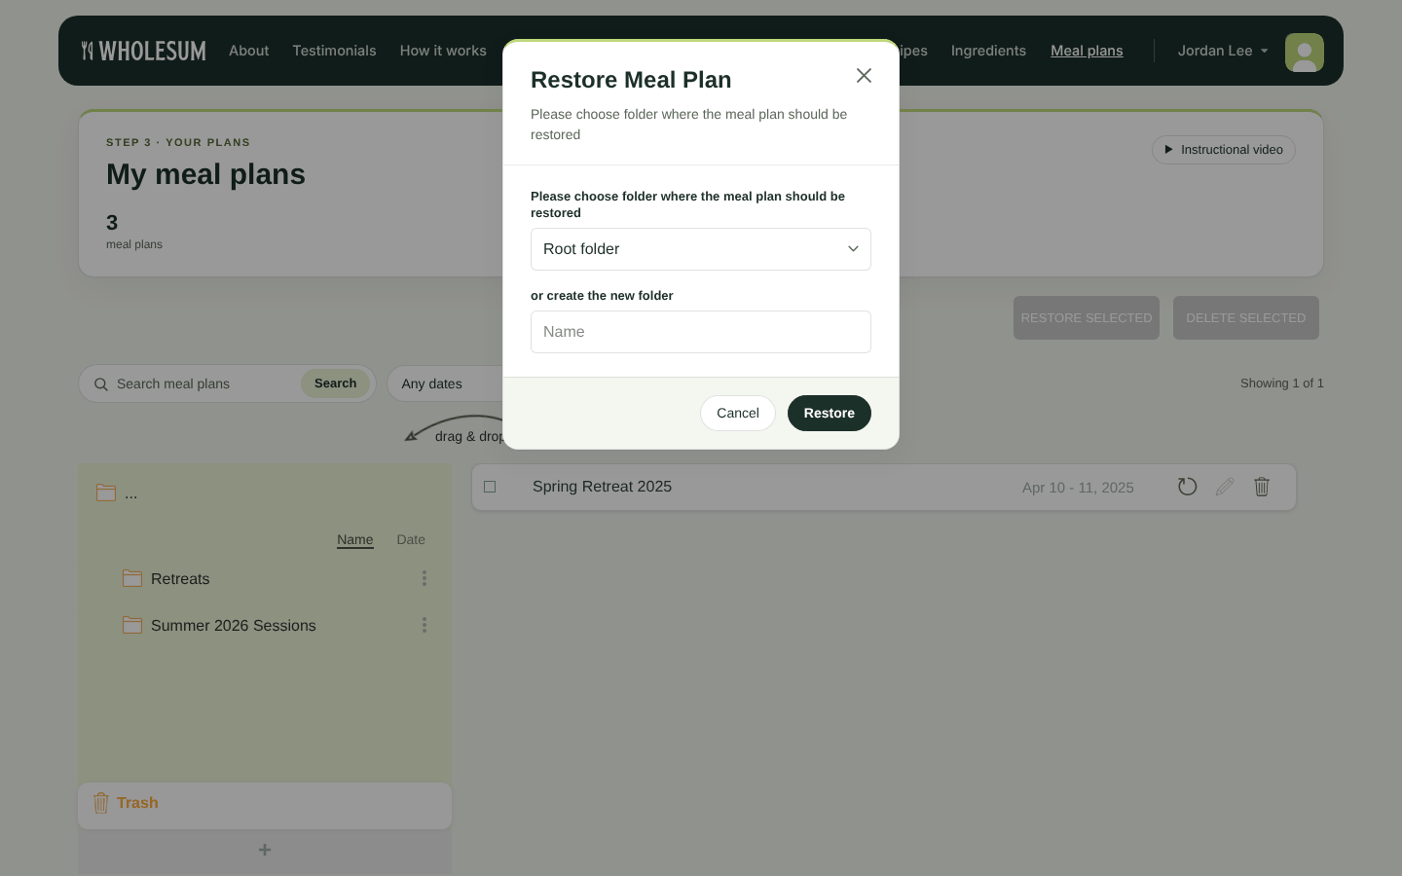Go up to the parent folder
This screenshot has height=876, width=1402.
(117, 493)
